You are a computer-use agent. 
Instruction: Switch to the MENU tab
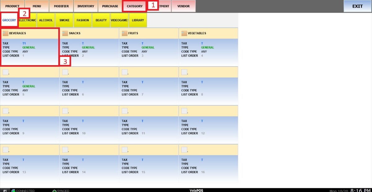[x=37, y=6]
